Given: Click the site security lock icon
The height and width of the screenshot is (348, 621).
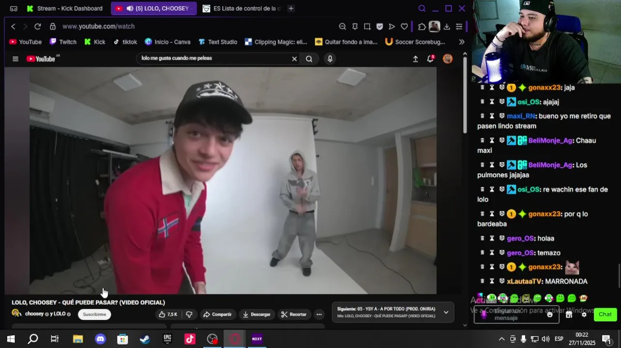Looking at the screenshot, I should (53, 27).
